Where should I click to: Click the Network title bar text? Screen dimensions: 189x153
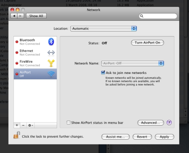93,10
